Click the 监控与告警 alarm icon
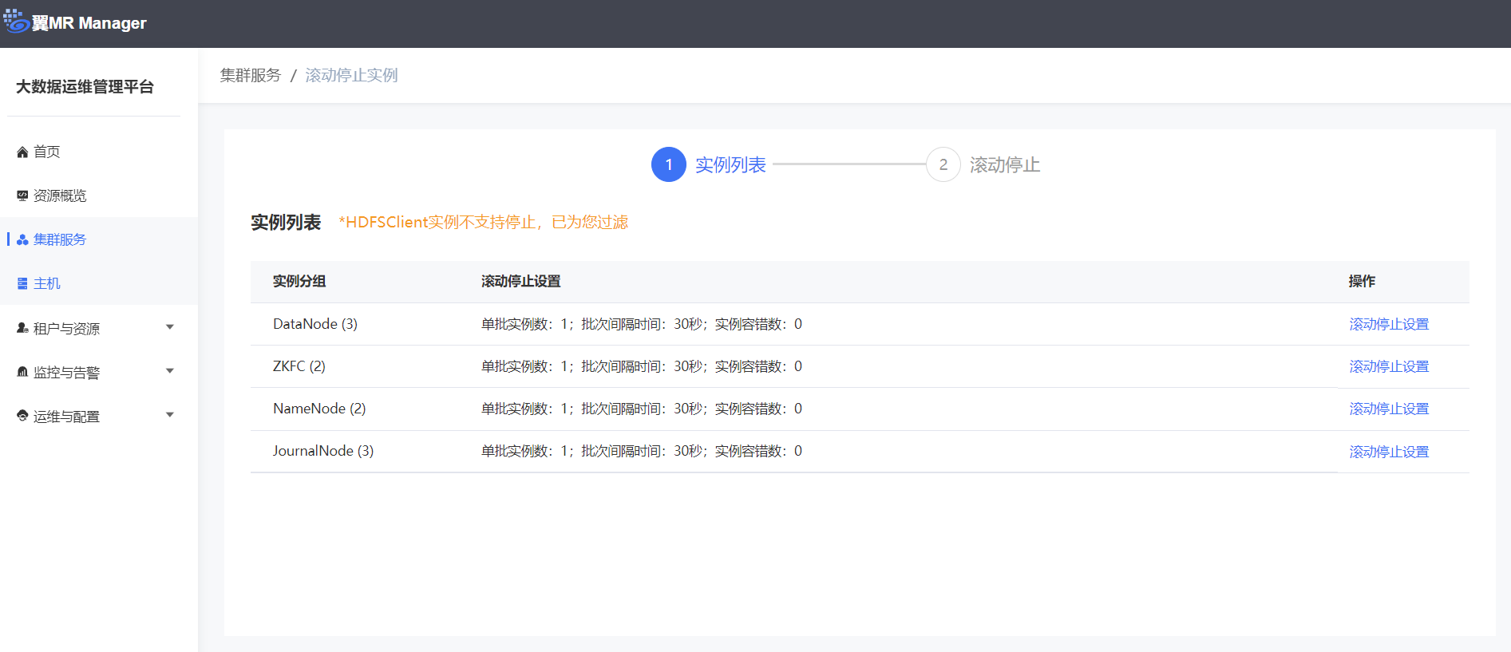Screen dimensions: 1511x652 coord(22,372)
